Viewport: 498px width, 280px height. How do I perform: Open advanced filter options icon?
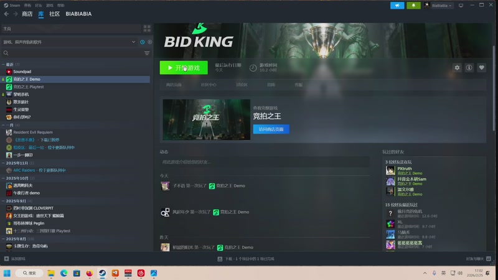pos(147,53)
